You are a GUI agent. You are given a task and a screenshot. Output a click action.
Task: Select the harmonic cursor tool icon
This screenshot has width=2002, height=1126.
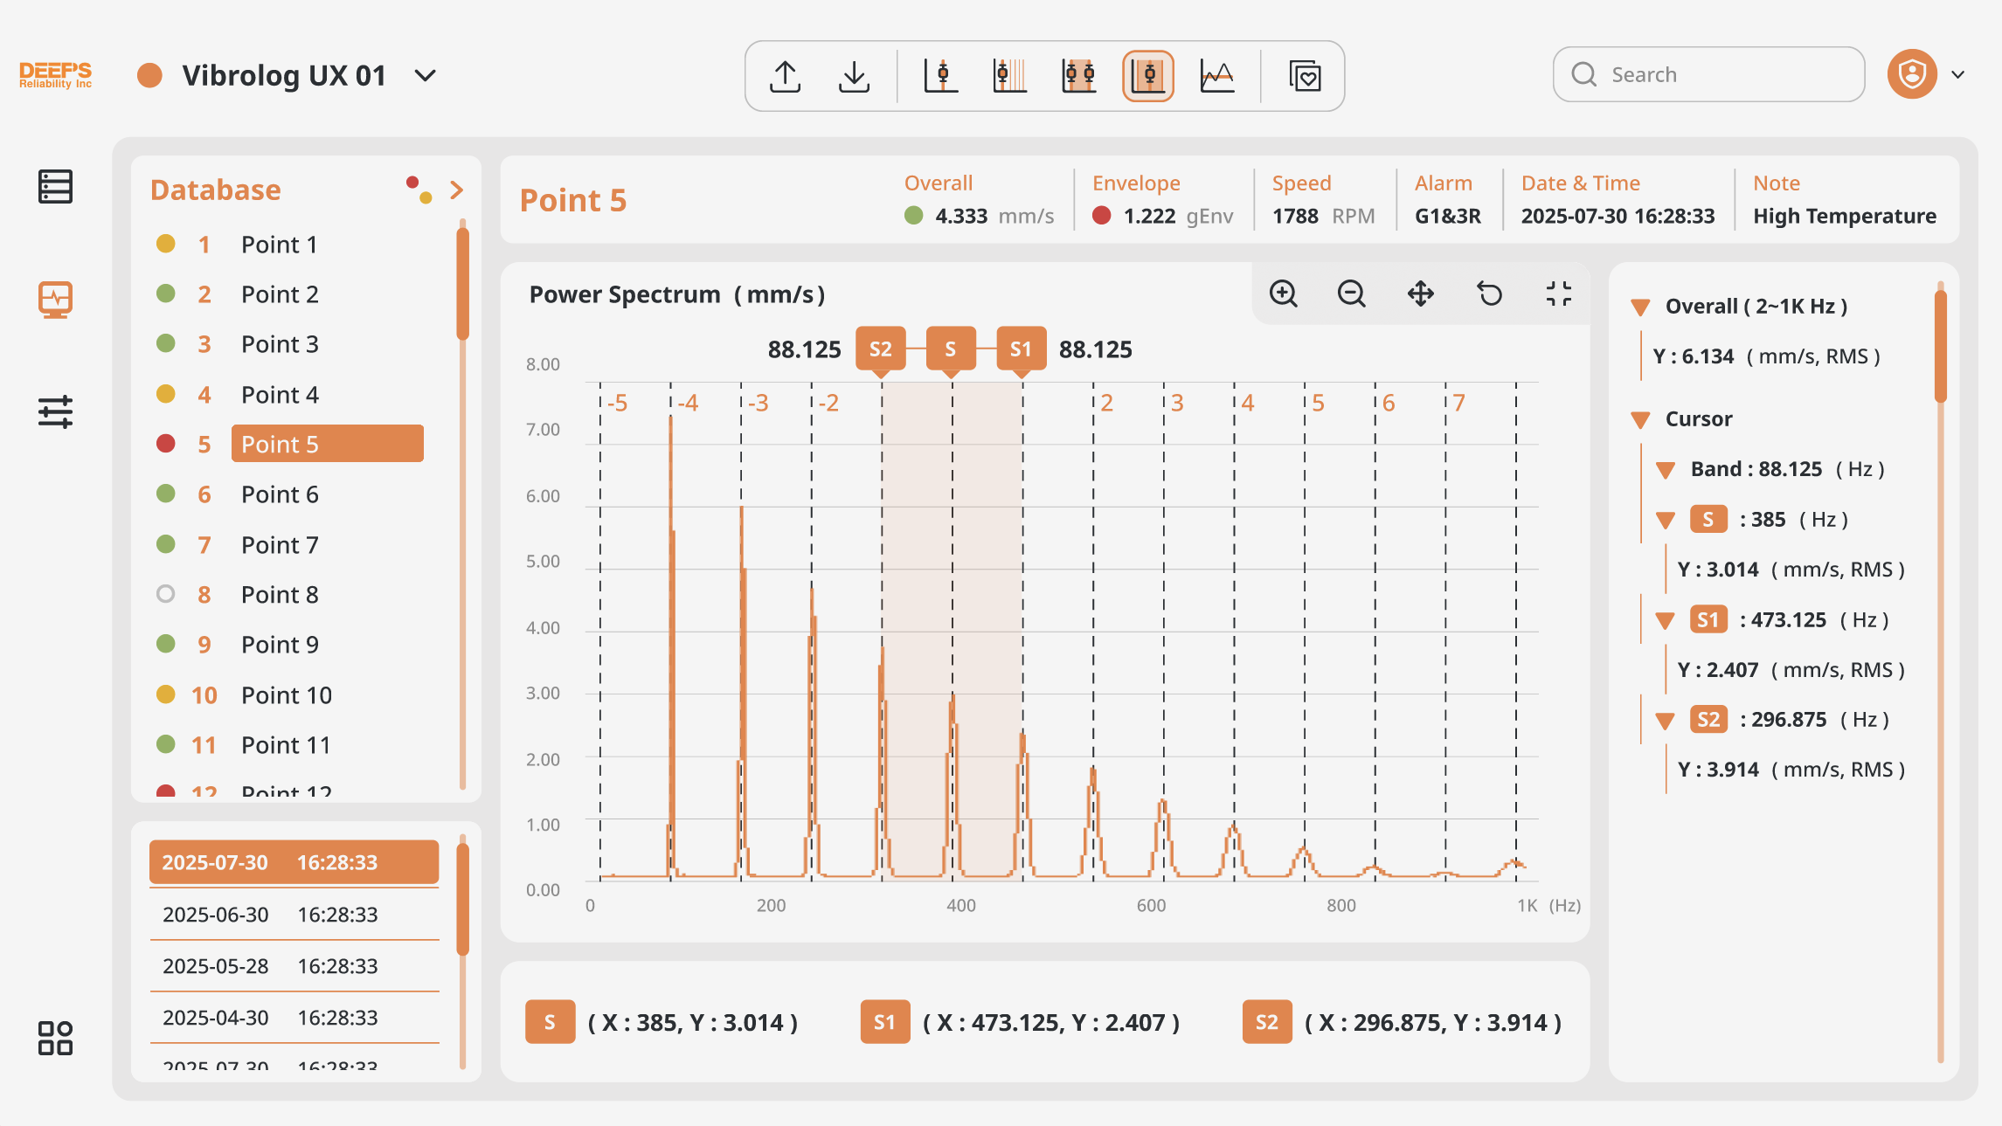click(x=1009, y=76)
